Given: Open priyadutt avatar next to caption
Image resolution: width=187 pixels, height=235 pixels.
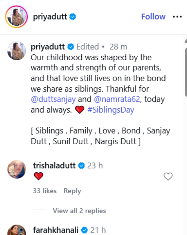Looking at the screenshot, I should [17, 51].
